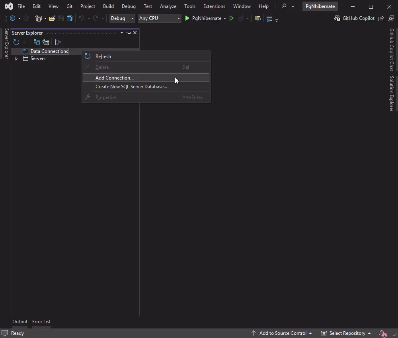Click the Connect to Server icon
Image resolution: width=398 pixels, height=338 pixels.
click(x=46, y=42)
